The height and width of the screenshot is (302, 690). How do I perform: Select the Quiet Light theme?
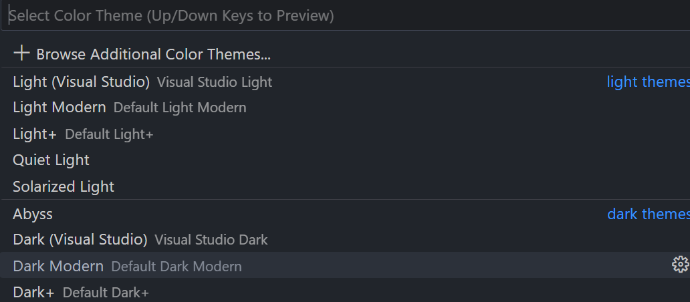tap(51, 160)
